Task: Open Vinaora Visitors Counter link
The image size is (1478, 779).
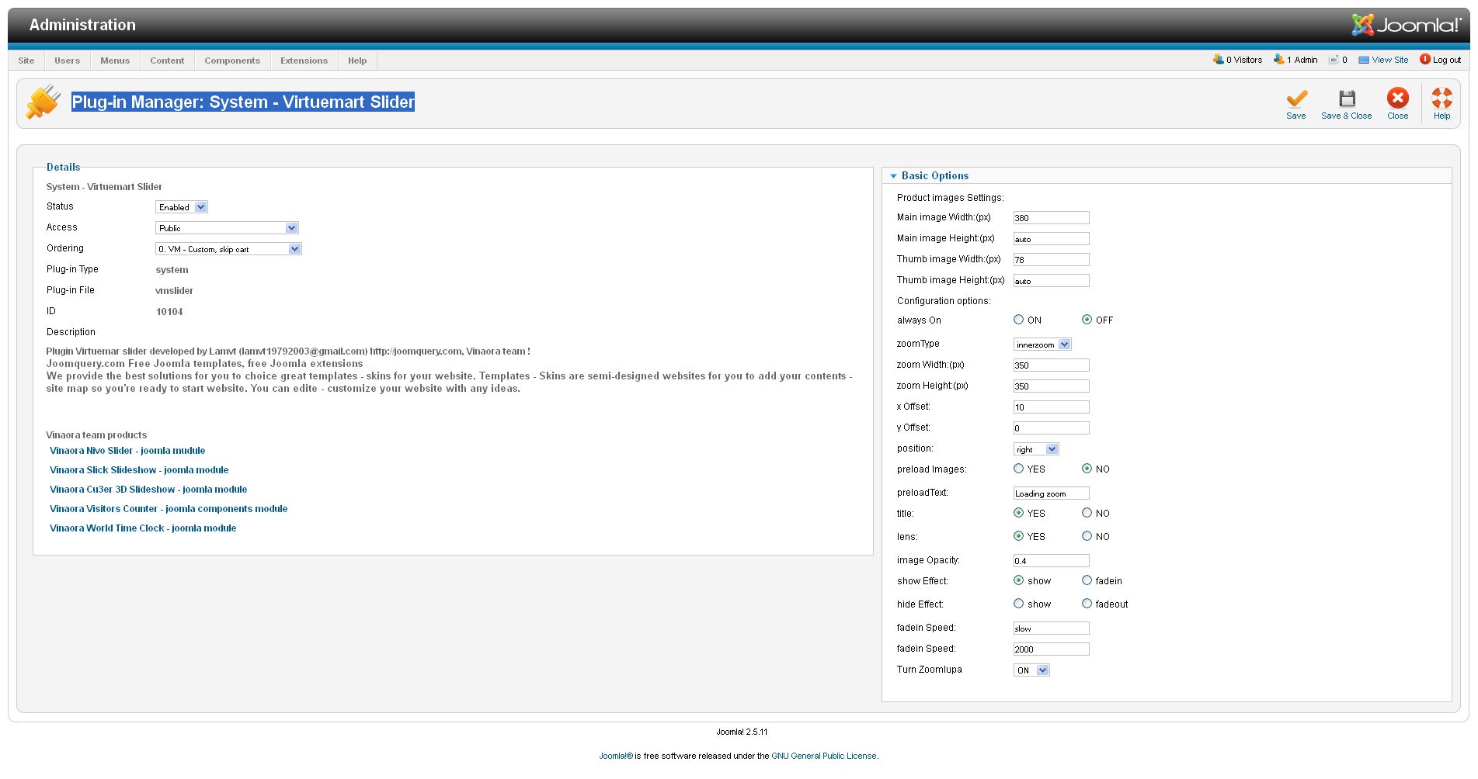Action: click(169, 509)
